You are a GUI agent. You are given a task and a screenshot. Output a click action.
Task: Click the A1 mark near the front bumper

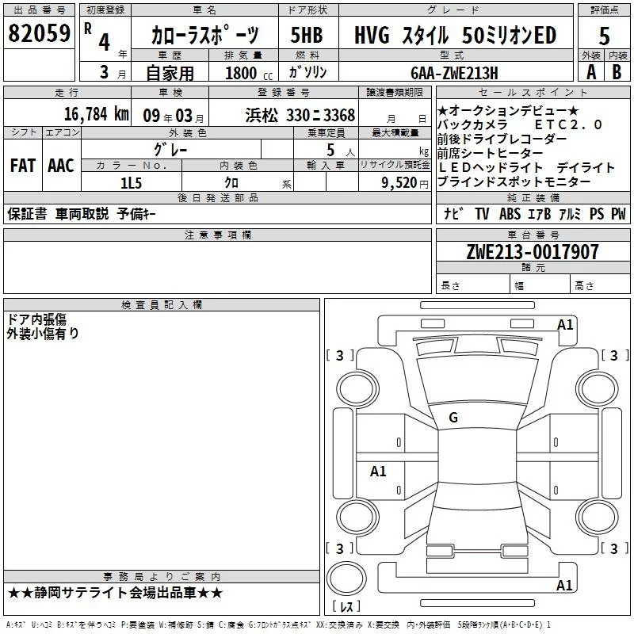coord(565,325)
